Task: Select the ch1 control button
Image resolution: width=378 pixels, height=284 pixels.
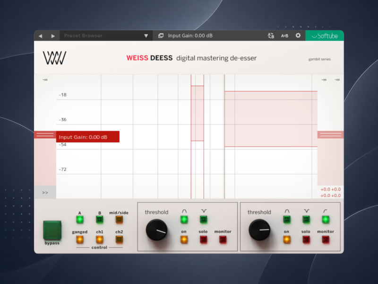Action: pos(100,240)
